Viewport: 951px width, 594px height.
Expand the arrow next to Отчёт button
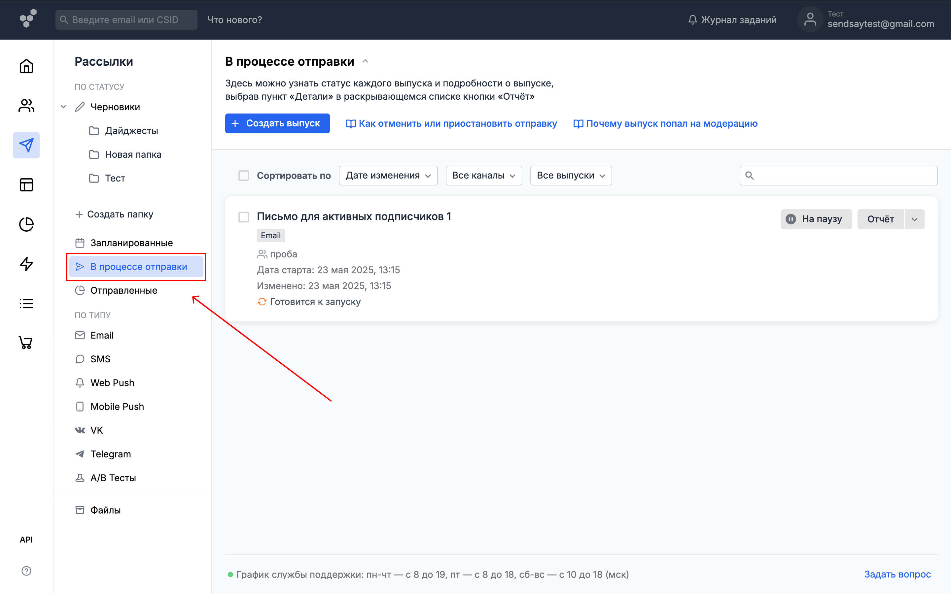click(x=914, y=219)
